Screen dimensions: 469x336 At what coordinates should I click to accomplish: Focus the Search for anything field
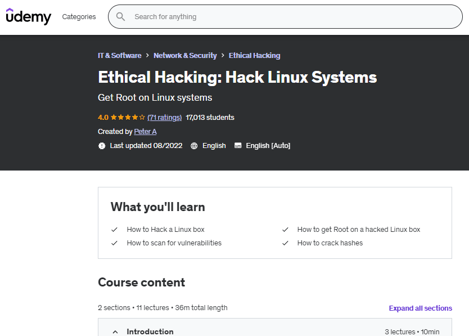point(292,17)
